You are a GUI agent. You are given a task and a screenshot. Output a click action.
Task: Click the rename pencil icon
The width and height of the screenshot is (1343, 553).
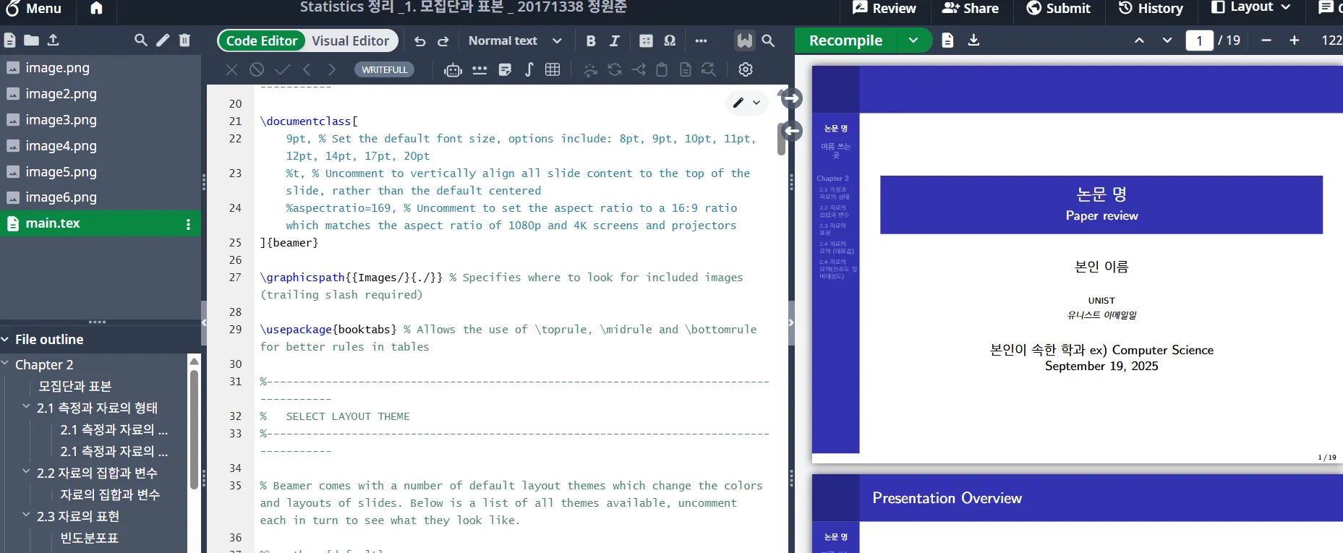[163, 40]
